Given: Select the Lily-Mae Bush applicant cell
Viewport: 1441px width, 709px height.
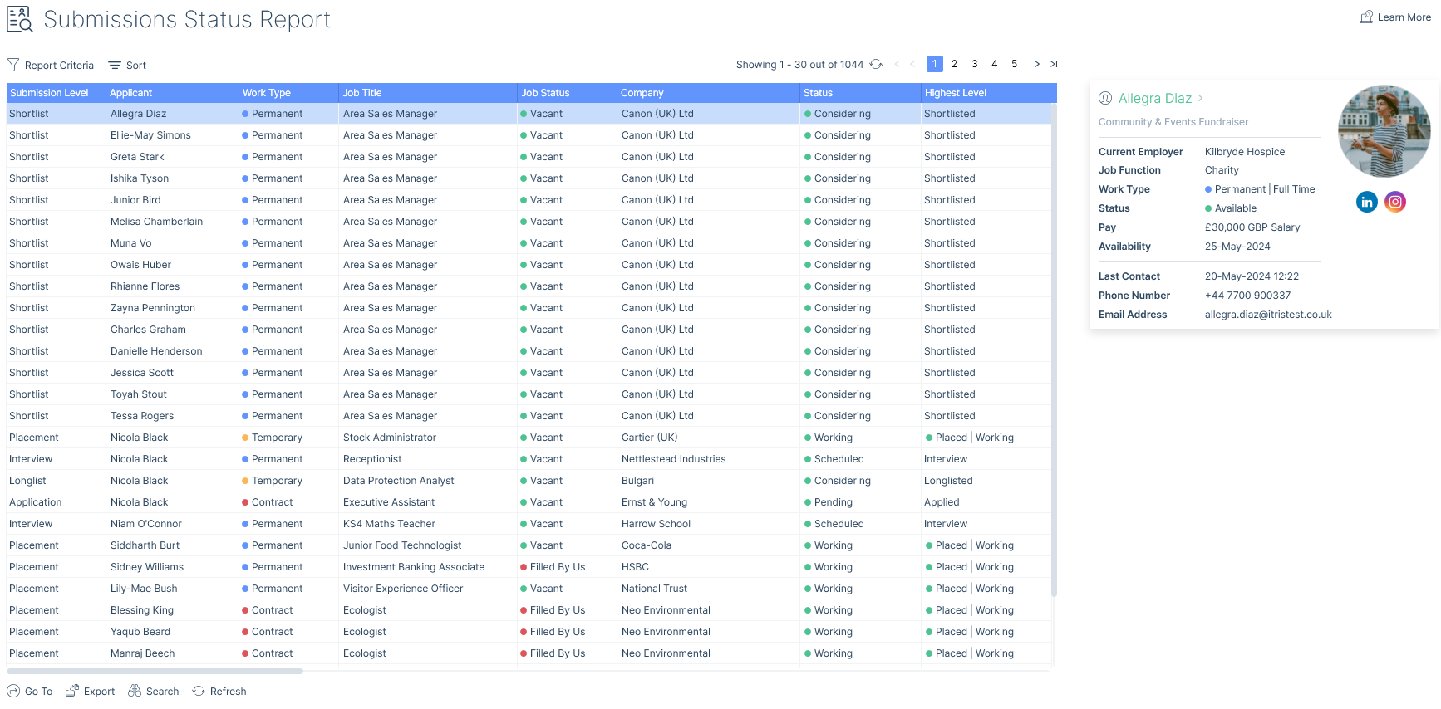Looking at the screenshot, I should (x=173, y=589).
